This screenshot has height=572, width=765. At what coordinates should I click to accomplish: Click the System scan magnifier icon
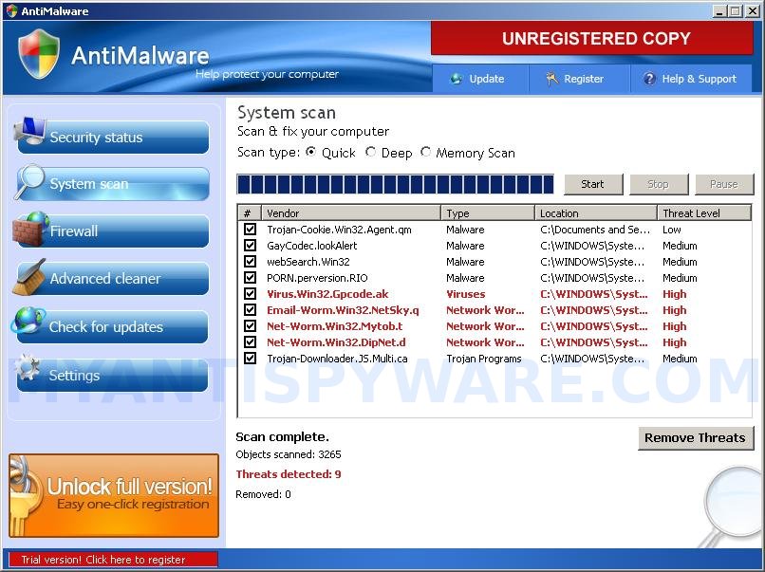coord(29,181)
